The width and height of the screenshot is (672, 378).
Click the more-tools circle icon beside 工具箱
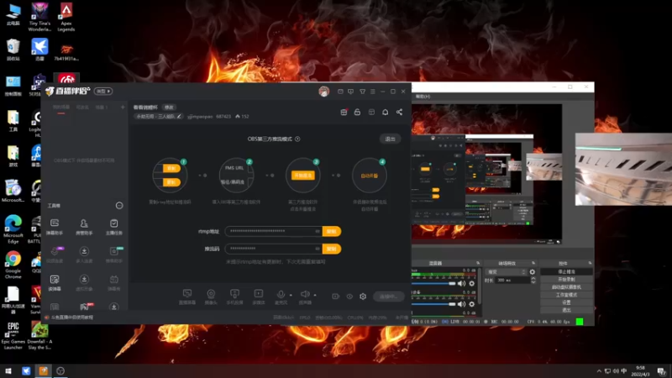click(x=119, y=206)
